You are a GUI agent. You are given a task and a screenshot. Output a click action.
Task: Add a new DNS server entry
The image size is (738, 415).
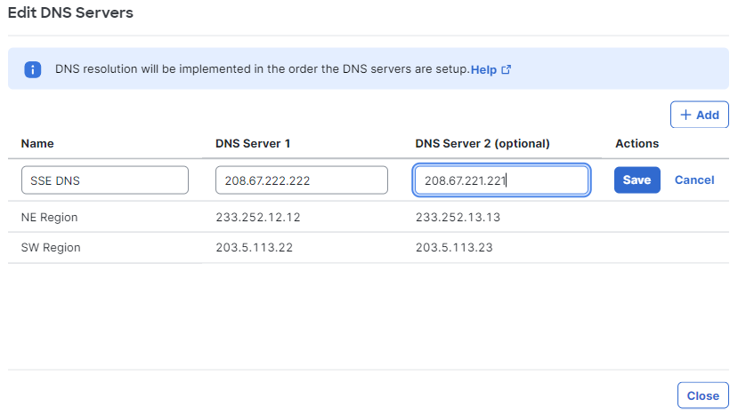[700, 115]
